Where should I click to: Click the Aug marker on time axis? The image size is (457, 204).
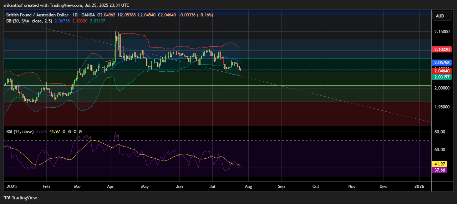point(248,187)
